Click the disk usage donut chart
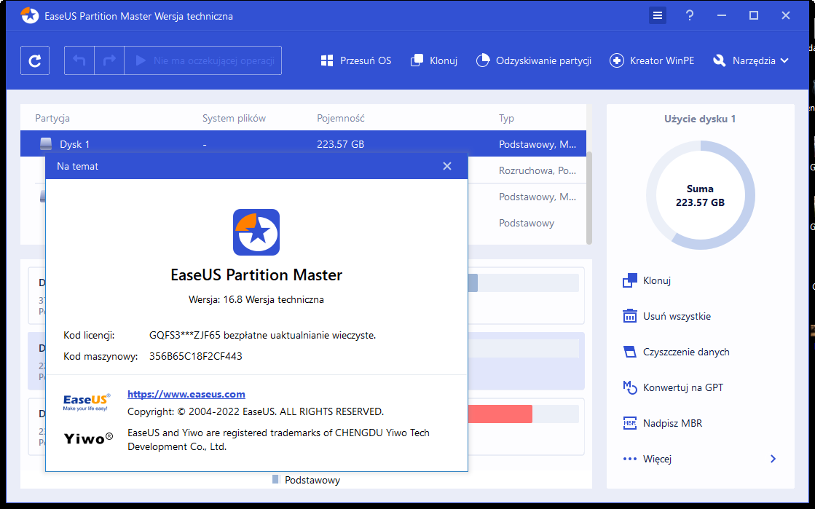The width and height of the screenshot is (815, 509). coord(700,195)
